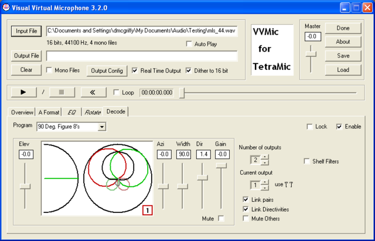Enable Mute Others checkbox
Viewport: 375px width, 241px height.
tap(246, 219)
